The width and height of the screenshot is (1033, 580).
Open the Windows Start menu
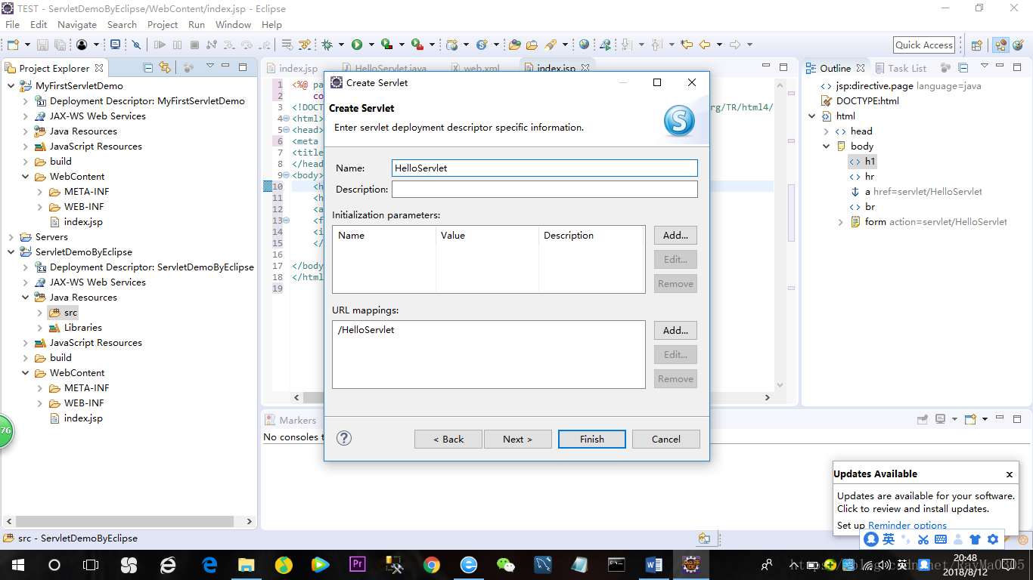[17, 564]
